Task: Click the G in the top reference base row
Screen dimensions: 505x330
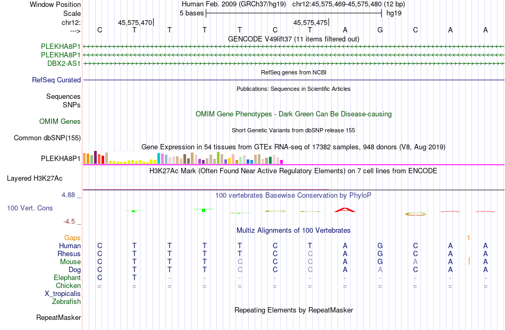Action: [380, 30]
